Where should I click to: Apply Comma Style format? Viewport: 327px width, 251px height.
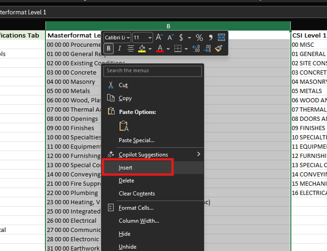[x=210, y=38]
